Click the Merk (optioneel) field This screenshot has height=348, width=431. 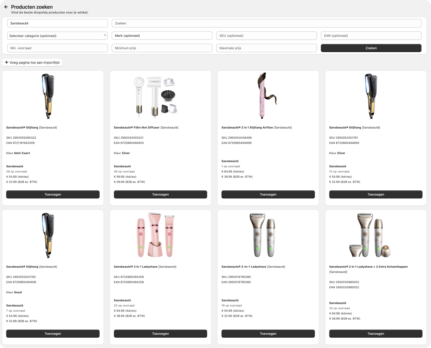[x=162, y=36]
